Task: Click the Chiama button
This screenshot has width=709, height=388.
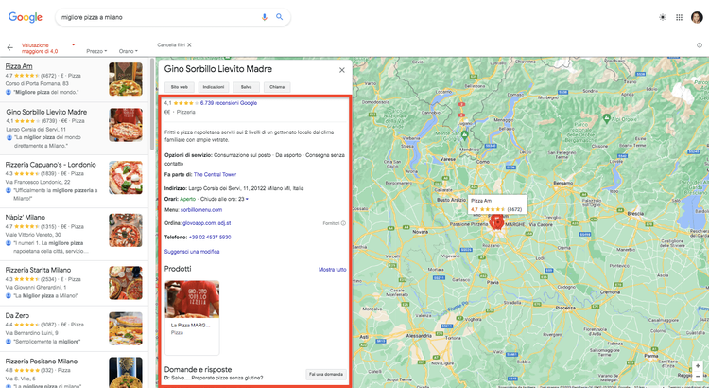Action: (277, 87)
